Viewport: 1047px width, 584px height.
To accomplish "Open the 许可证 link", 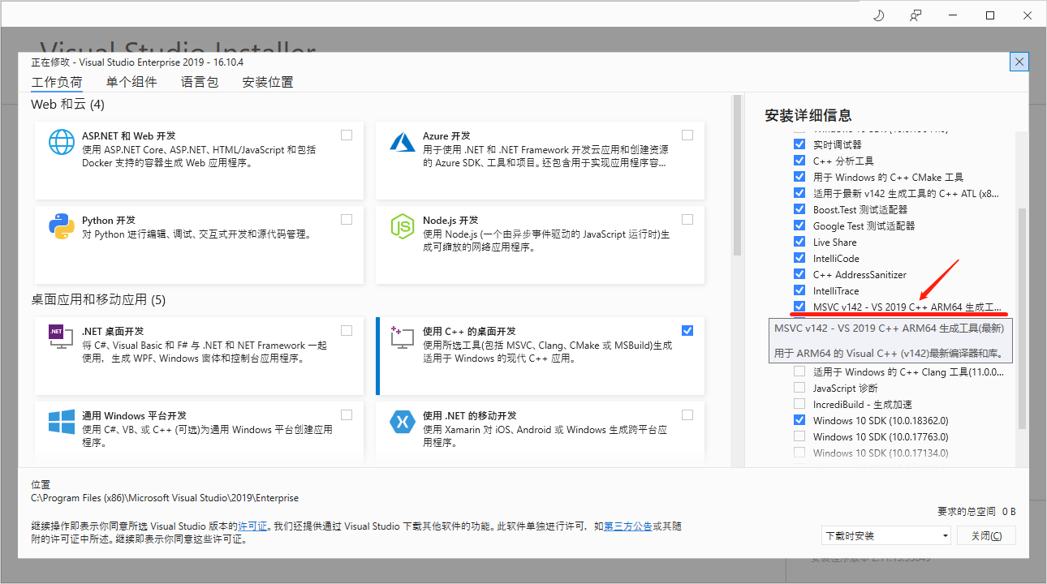I will tap(252, 526).
